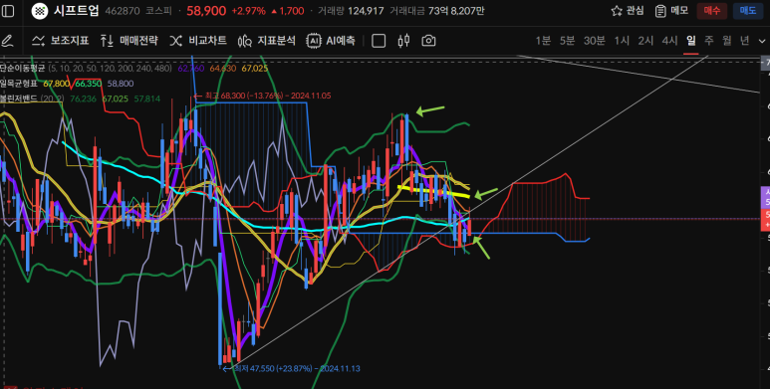Switch to 1분 timeframe
Viewport: 770px width, 389px height.
point(543,41)
